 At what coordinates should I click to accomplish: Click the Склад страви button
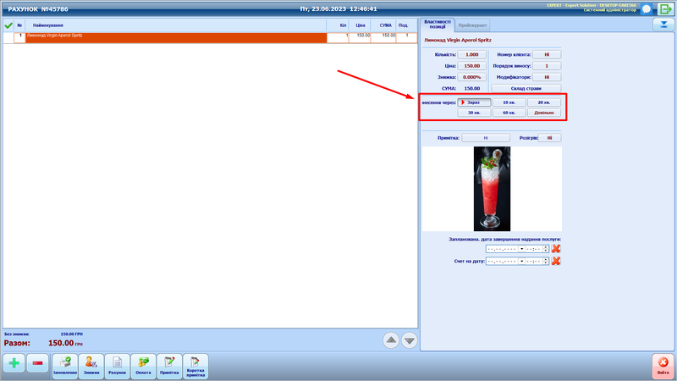(526, 88)
